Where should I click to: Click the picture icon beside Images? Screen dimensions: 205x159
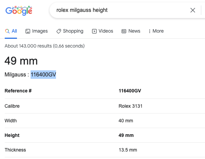coord(28,31)
